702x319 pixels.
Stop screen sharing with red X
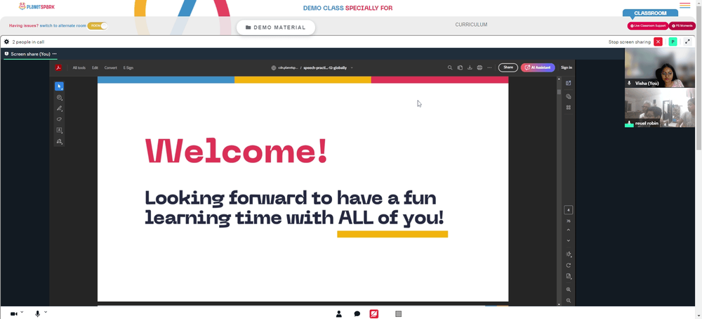point(658,41)
